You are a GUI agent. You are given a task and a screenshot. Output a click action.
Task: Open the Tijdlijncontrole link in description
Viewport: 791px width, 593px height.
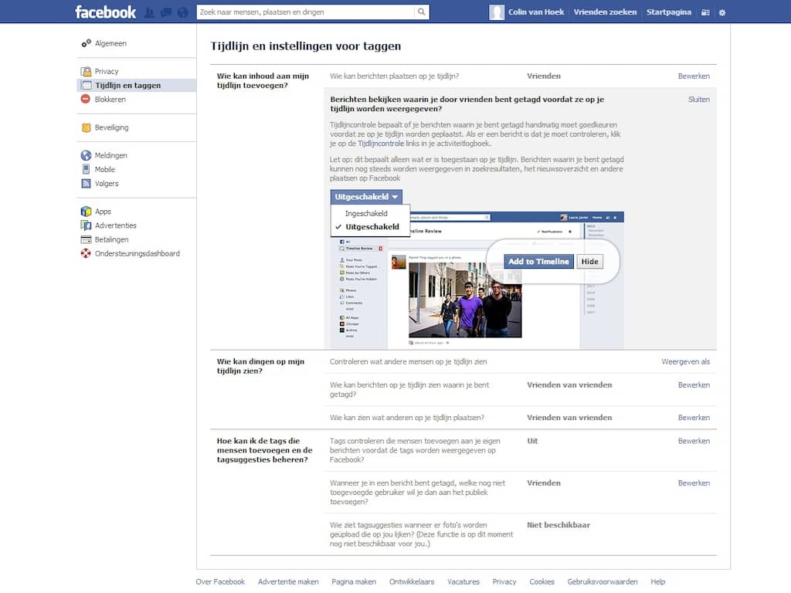tap(381, 143)
